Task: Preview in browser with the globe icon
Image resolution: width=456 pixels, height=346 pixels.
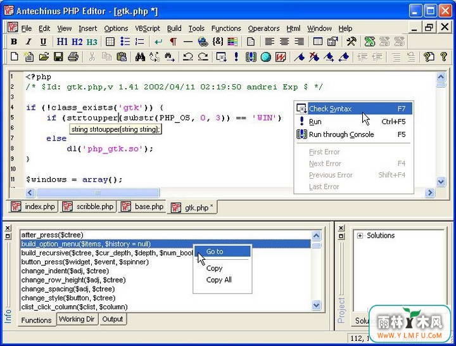Action: pos(266,57)
